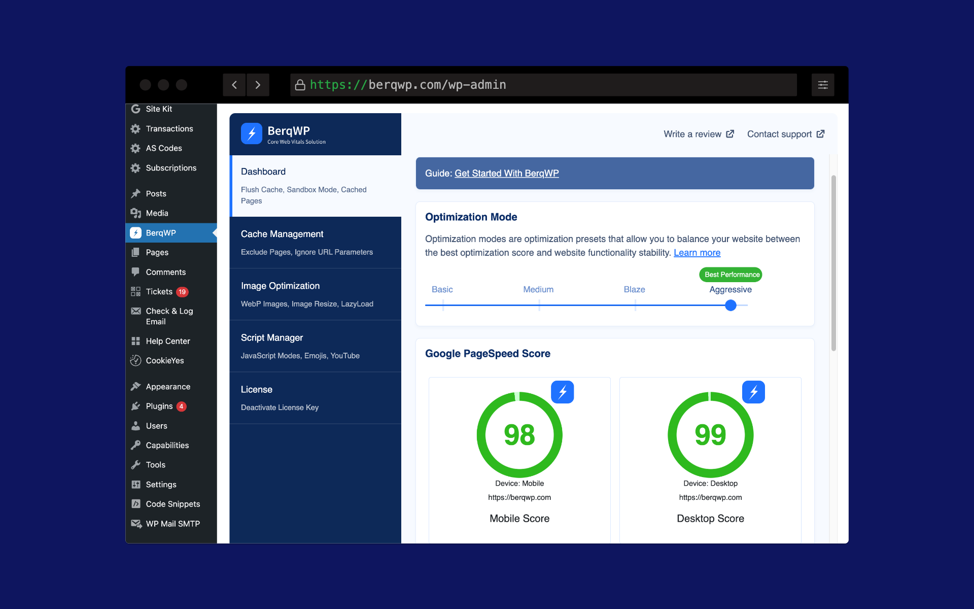
Task: Click the Learn more link in Optimization Mode
Action: tap(697, 253)
